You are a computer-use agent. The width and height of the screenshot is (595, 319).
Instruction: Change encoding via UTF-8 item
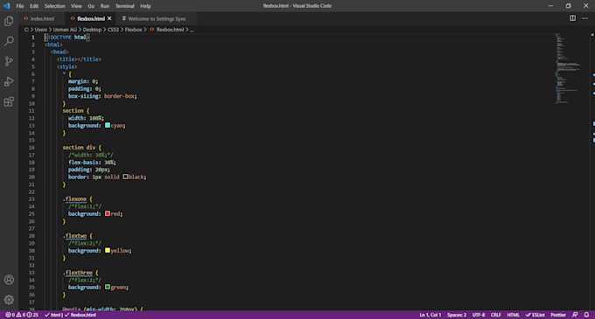[479, 315]
